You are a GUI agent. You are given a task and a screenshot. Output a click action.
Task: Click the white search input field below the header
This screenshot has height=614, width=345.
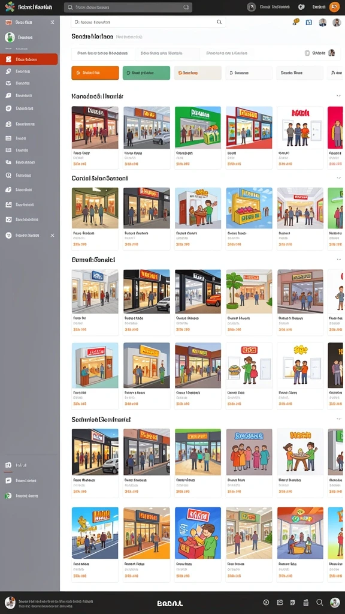(149, 22)
